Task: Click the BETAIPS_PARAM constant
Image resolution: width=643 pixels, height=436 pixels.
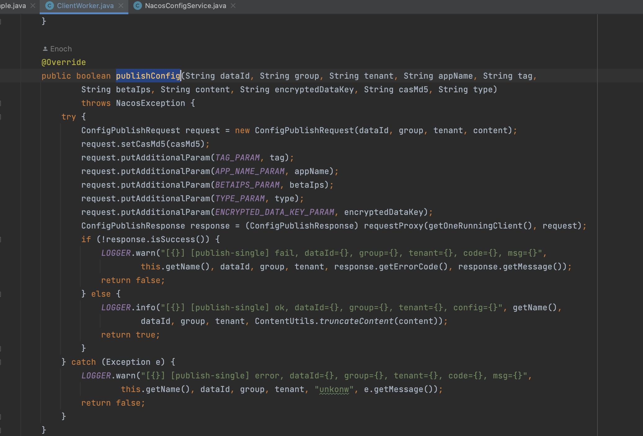Action: (247, 185)
